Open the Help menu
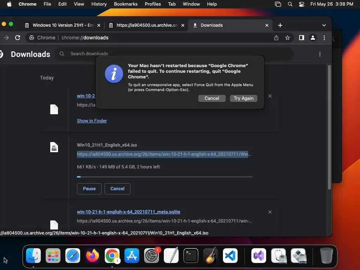The height and width of the screenshot is (270, 360). point(212,4)
